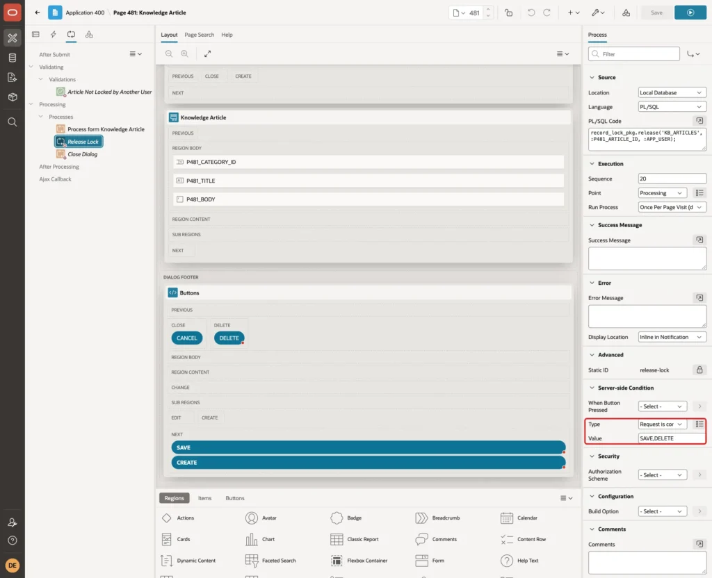Image resolution: width=712 pixels, height=578 pixels.
Task: Open SQL Workshop database icon
Action: 13,58
